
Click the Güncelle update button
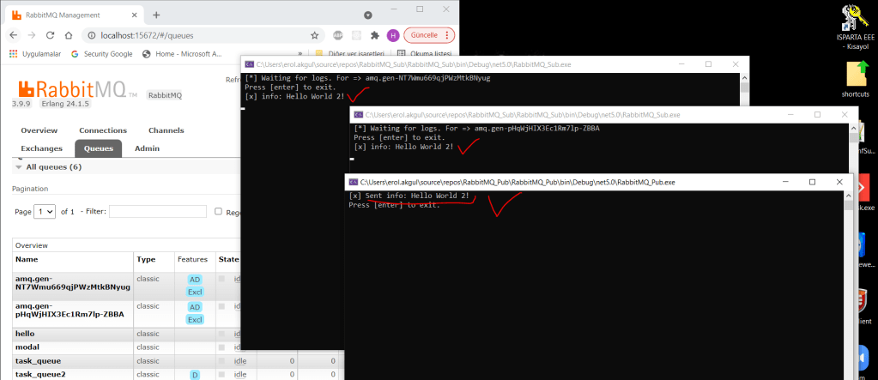point(422,35)
